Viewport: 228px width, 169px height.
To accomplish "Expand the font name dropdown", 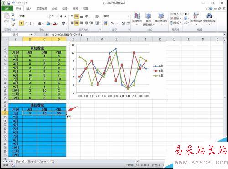I will coord(48,16).
